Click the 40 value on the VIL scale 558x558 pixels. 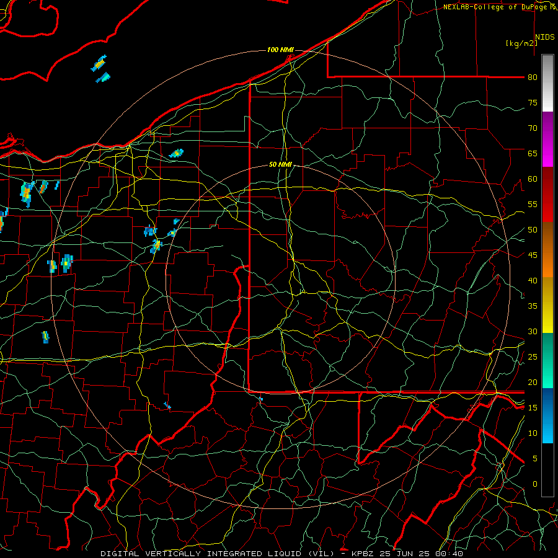coord(533,281)
